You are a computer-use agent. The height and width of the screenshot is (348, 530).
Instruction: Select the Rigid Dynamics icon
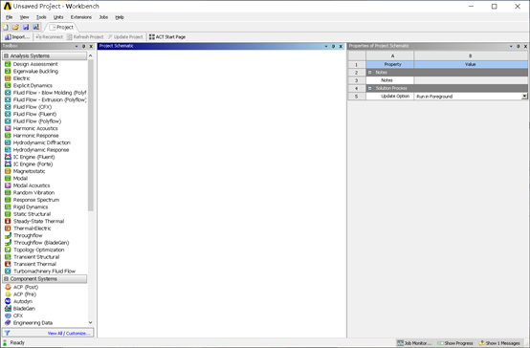[8, 207]
